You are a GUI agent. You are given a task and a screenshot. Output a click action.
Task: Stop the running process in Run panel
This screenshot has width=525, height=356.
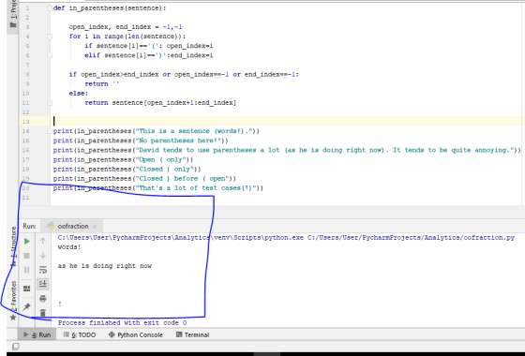pyautogui.click(x=27, y=256)
